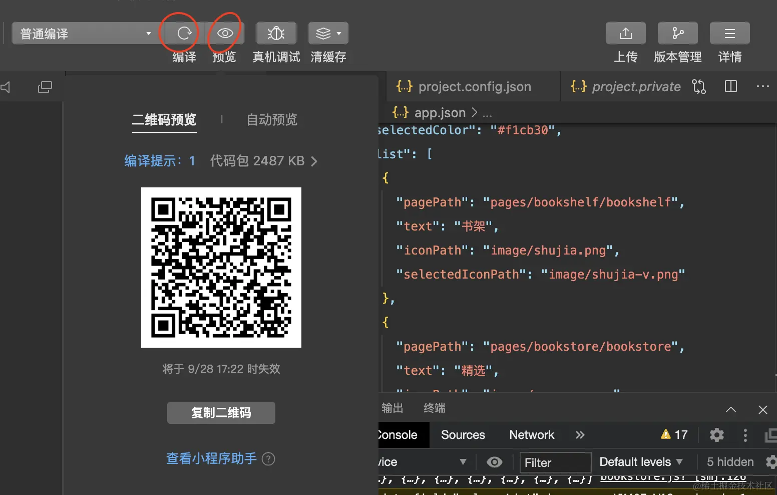This screenshot has height=495, width=777.
Task: Show more devtools tabs chevron
Action: click(x=580, y=435)
